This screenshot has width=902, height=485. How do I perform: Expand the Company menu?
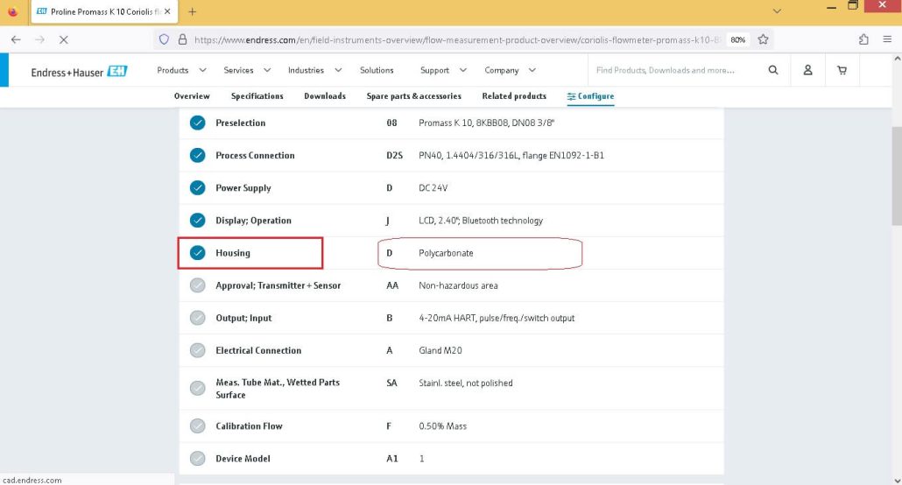[x=510, y=70]
